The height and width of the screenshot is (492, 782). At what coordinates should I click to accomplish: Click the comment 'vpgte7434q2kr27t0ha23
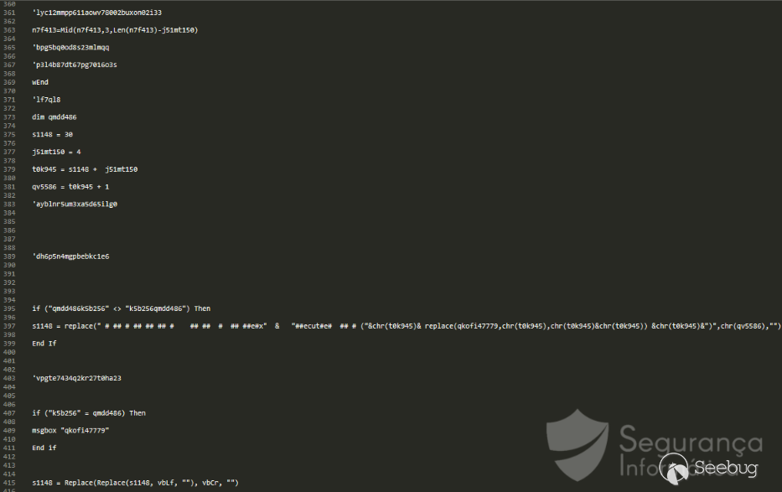[x=77, y=378]
